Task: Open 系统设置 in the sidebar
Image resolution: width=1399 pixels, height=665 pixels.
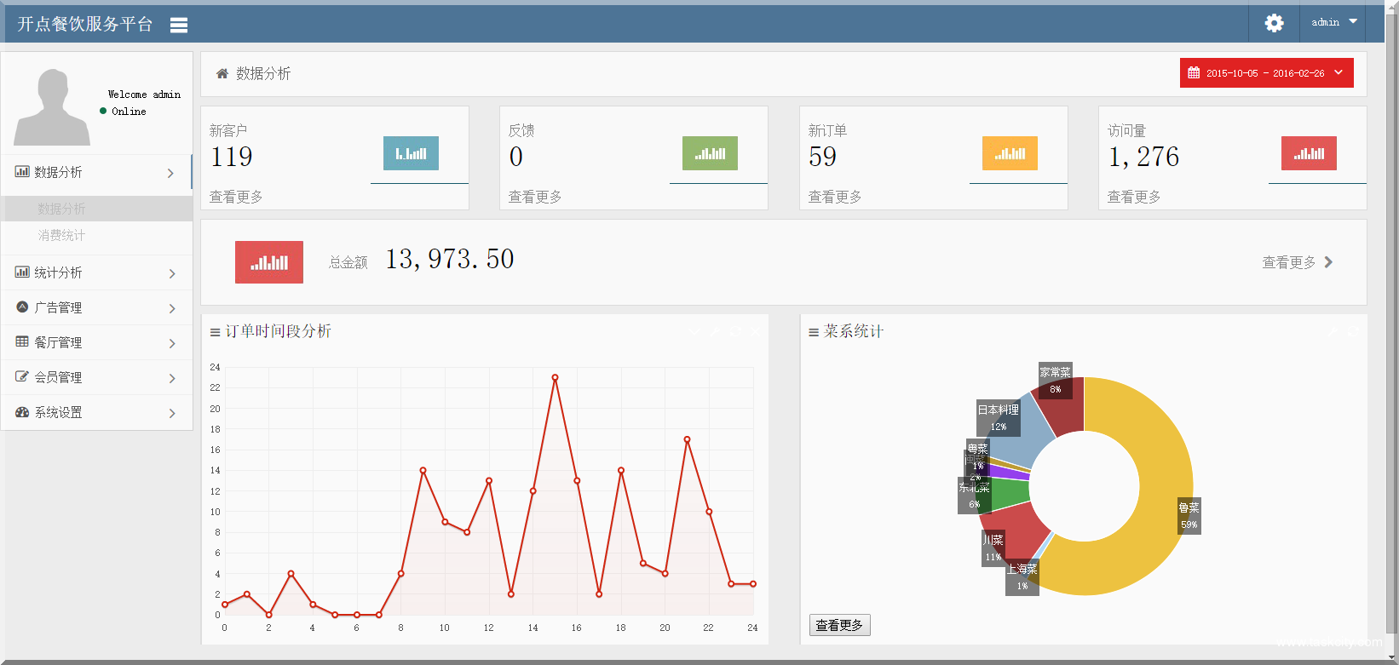Action: coord(96,412)
